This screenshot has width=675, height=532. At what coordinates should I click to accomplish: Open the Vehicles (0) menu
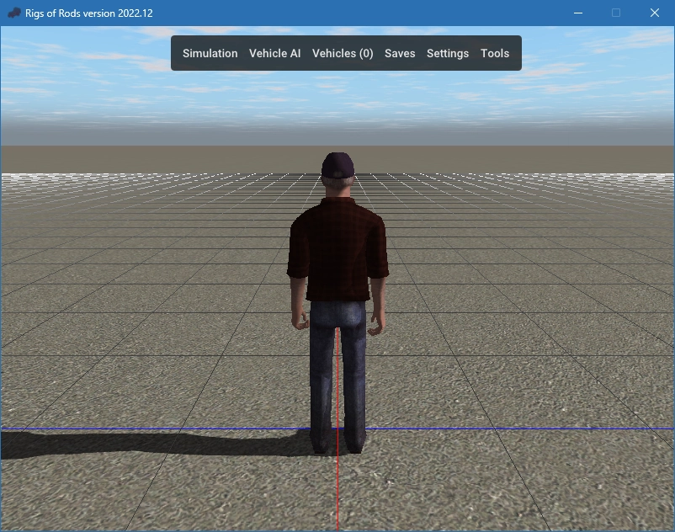[343, 53]
